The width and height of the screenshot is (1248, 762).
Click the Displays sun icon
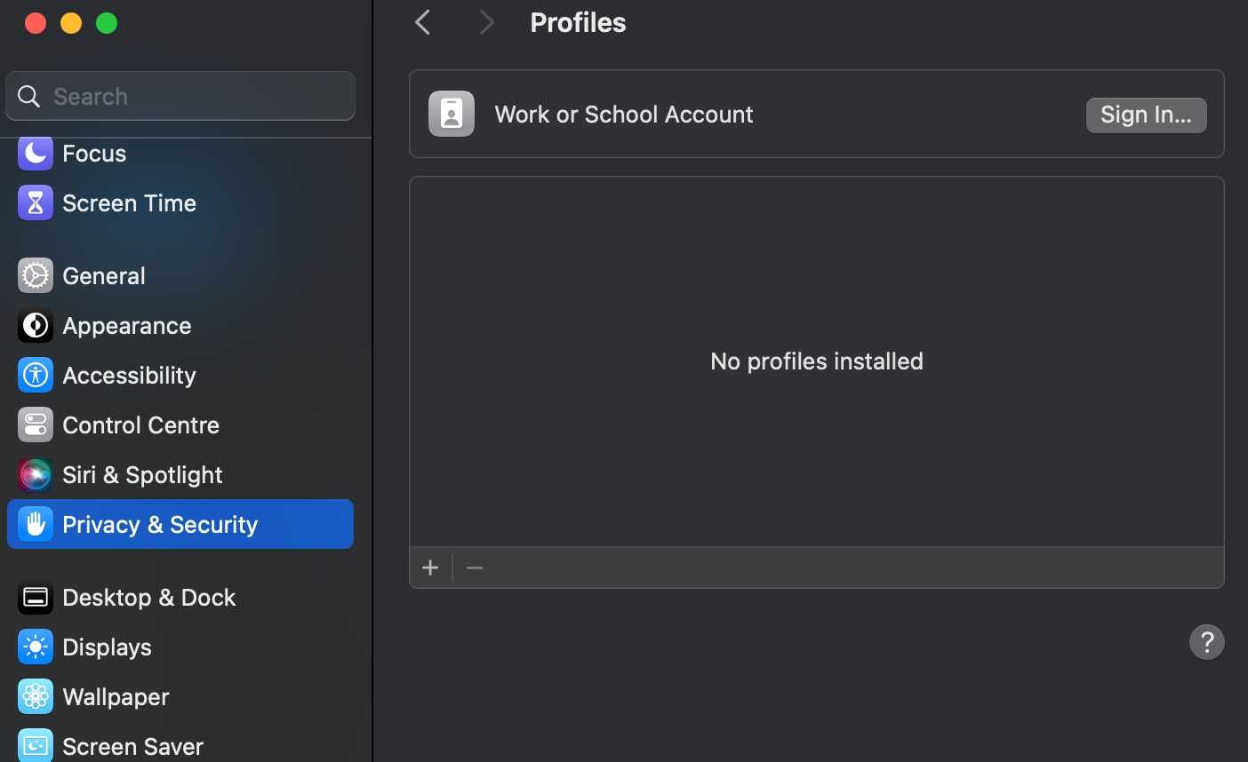(36, 647)
